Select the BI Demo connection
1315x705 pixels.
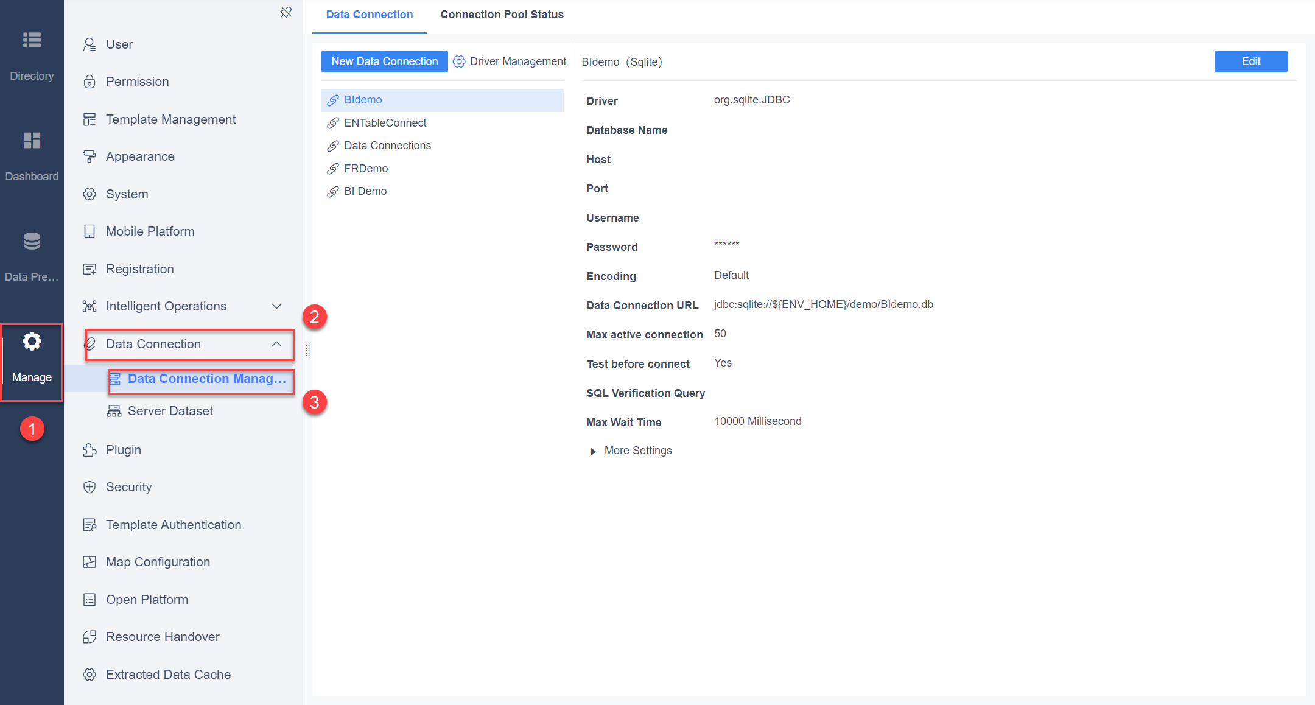click(443, 191)
